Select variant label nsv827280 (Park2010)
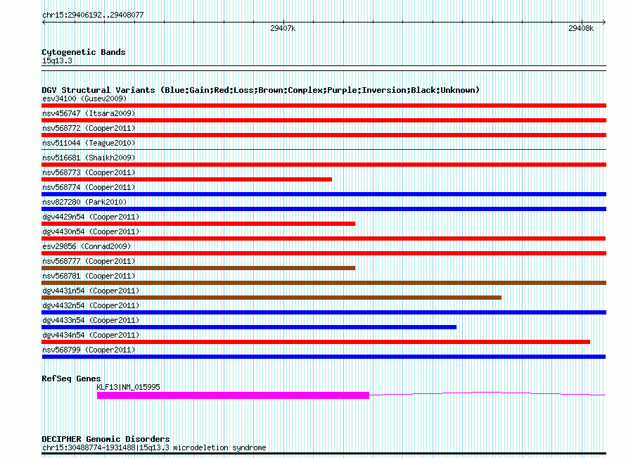 (84, 202)
